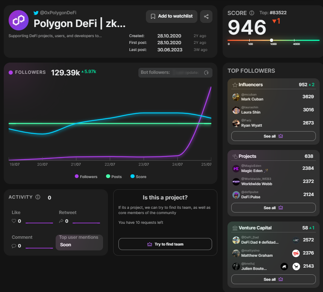Click the fund logo beside Matthew Graham
This screenshot has width=323, height=292.
point(296,253)
